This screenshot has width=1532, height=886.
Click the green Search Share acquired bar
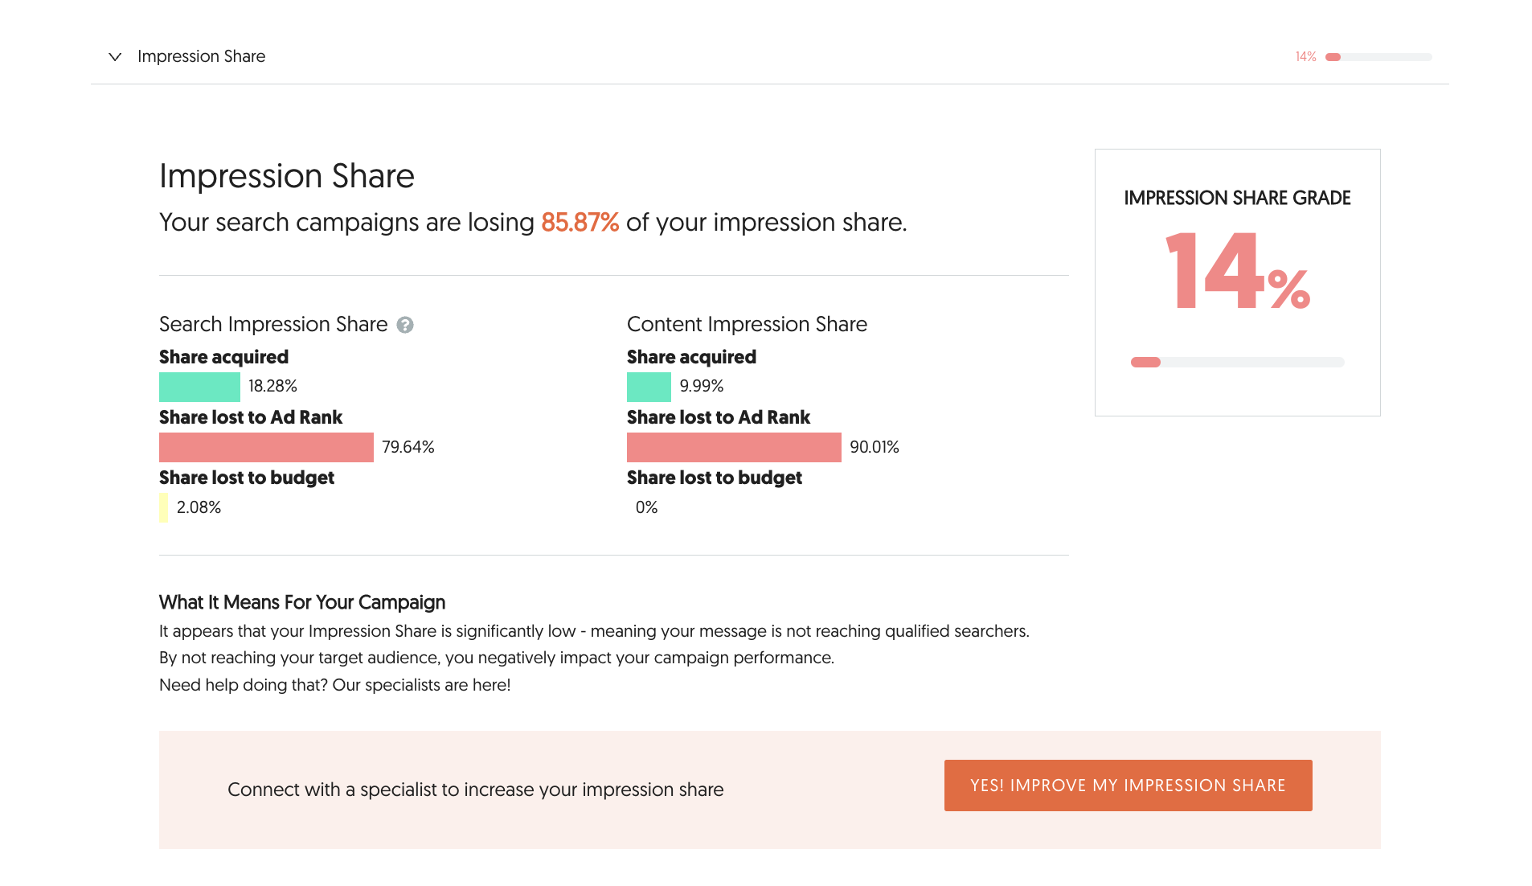point(199,387)
